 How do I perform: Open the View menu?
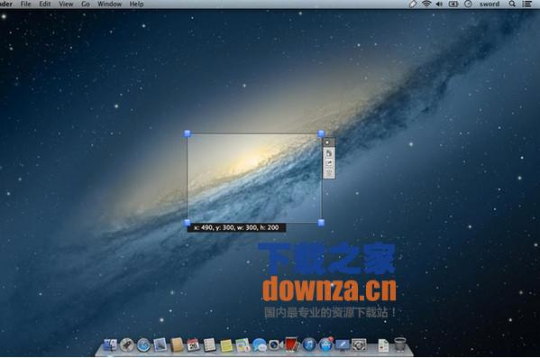click(x=66, y=4)
